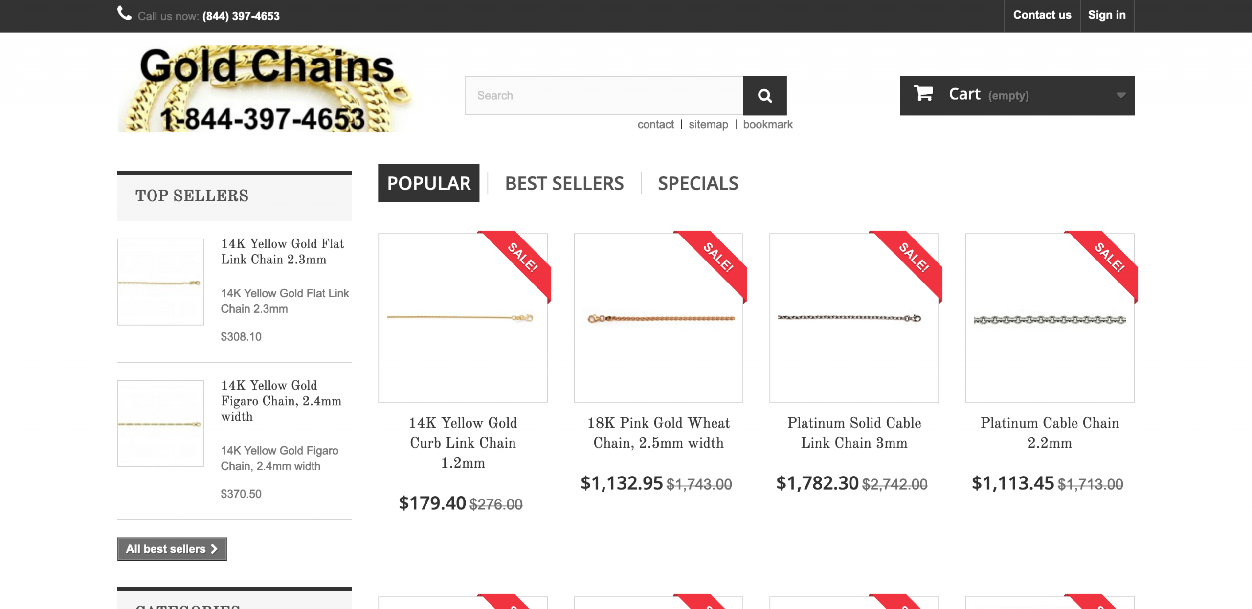Switch to the Best Sellers tab
Viewport: 1252px width, 609px height.
564,183
